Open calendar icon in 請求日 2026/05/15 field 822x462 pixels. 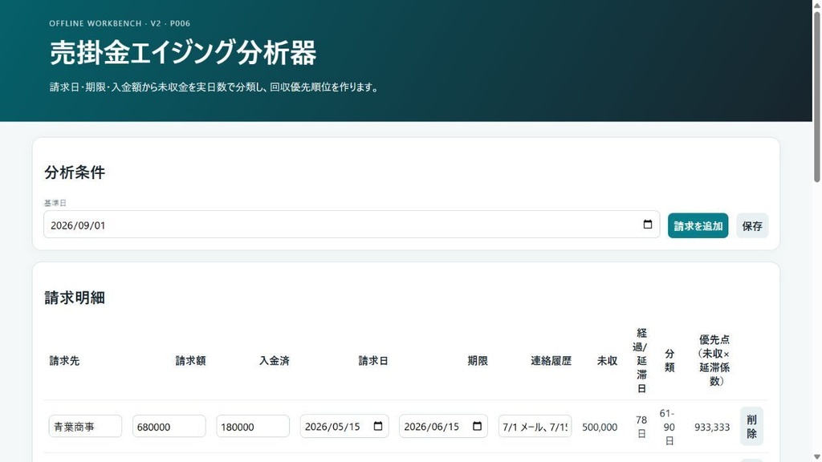point(378,426)
